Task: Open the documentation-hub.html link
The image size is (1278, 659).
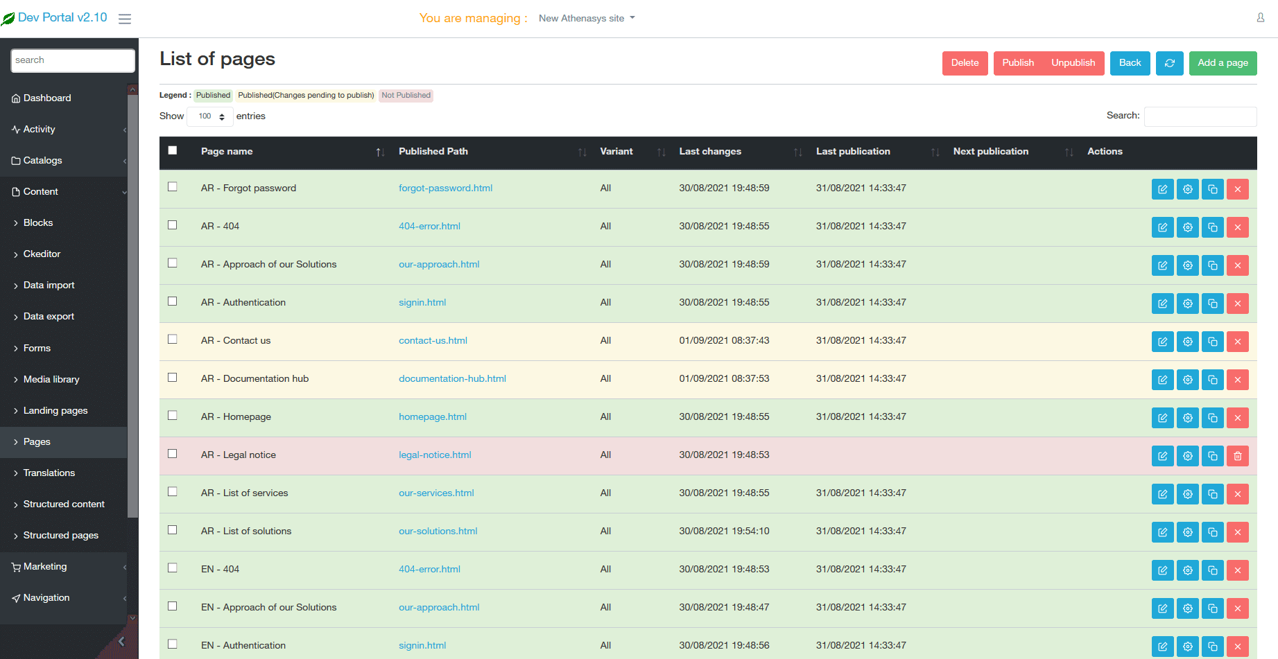Action: pos(452,379)
